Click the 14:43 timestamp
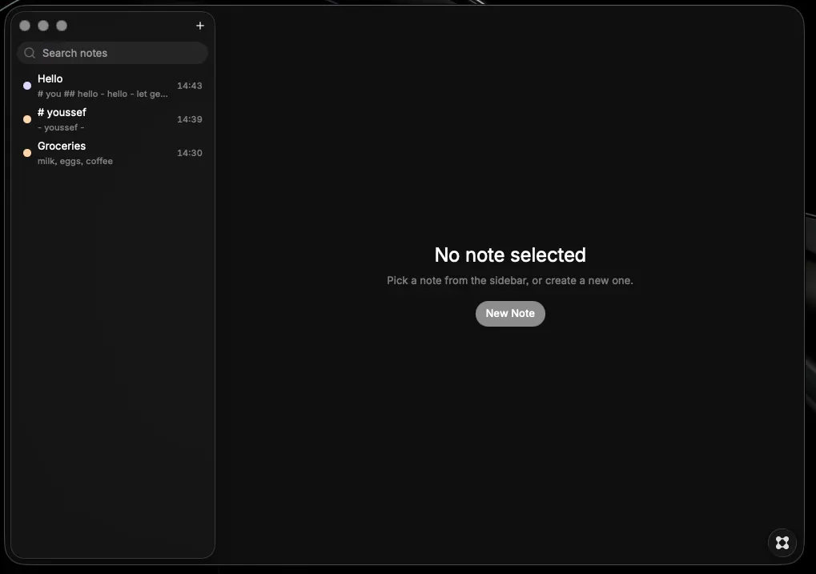Screen dimensions: 816x574 190,86
